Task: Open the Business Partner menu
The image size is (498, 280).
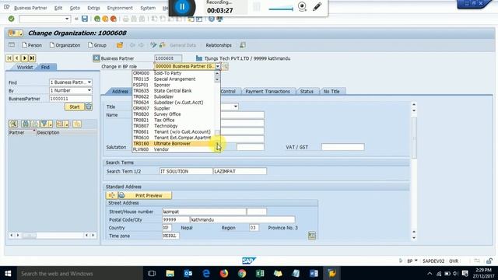Action: pyautogui.click(x=30, y=8)
